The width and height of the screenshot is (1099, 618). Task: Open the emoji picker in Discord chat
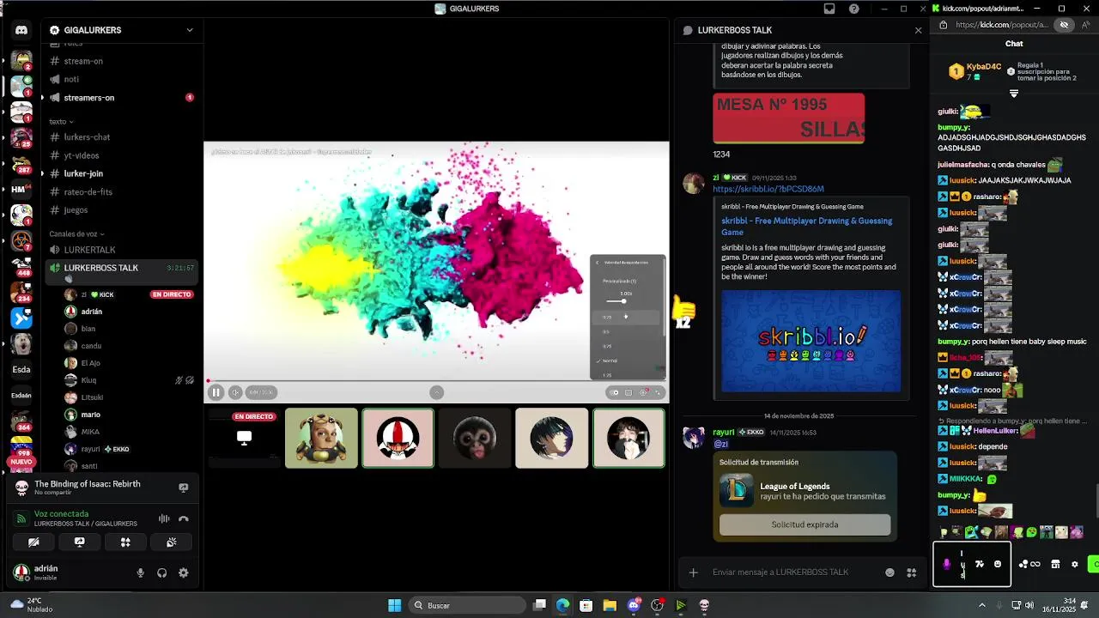(x=890, y=573)
